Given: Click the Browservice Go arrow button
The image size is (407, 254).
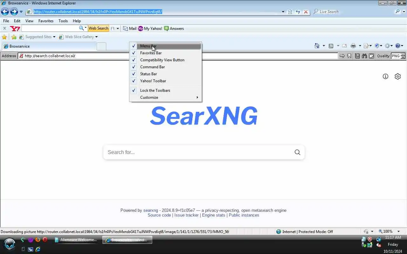Looking at the screenshot, I should [x=342, y=56].
